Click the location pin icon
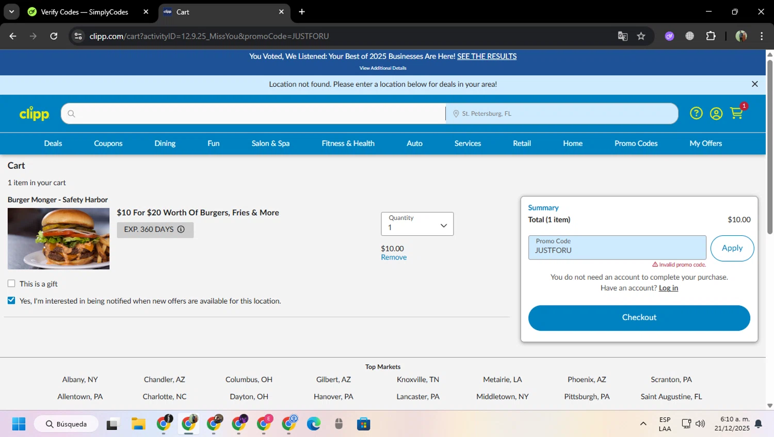 tap(456, 114)
